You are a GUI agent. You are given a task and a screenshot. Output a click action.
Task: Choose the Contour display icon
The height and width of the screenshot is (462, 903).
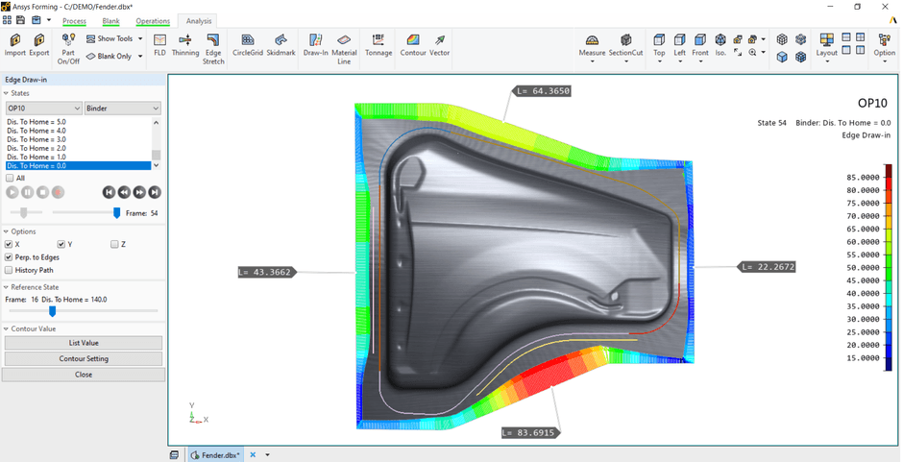(x=413, y=44)
